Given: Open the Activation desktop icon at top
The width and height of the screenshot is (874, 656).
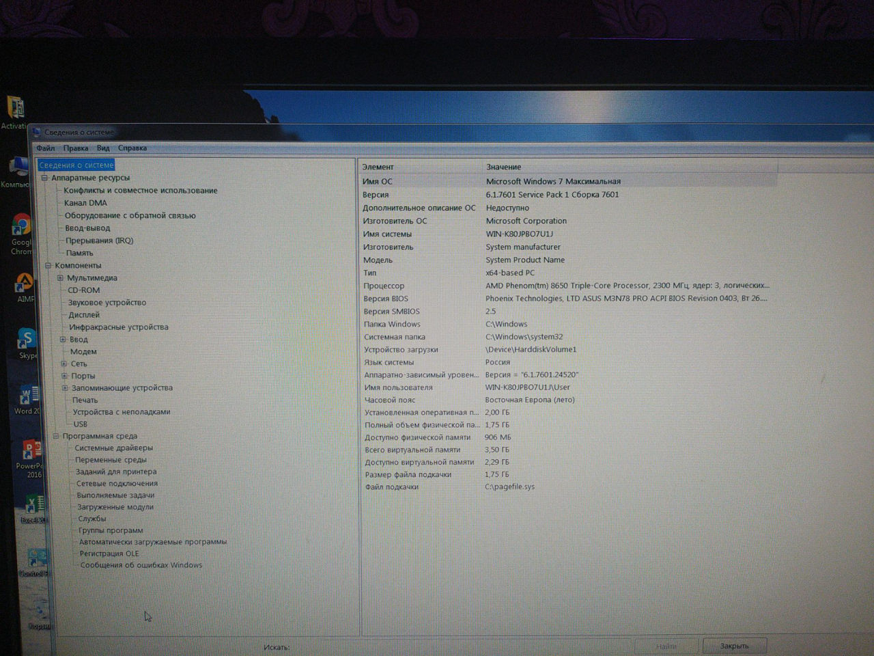Looking at the screenshot, I should [x=14, y=113].
